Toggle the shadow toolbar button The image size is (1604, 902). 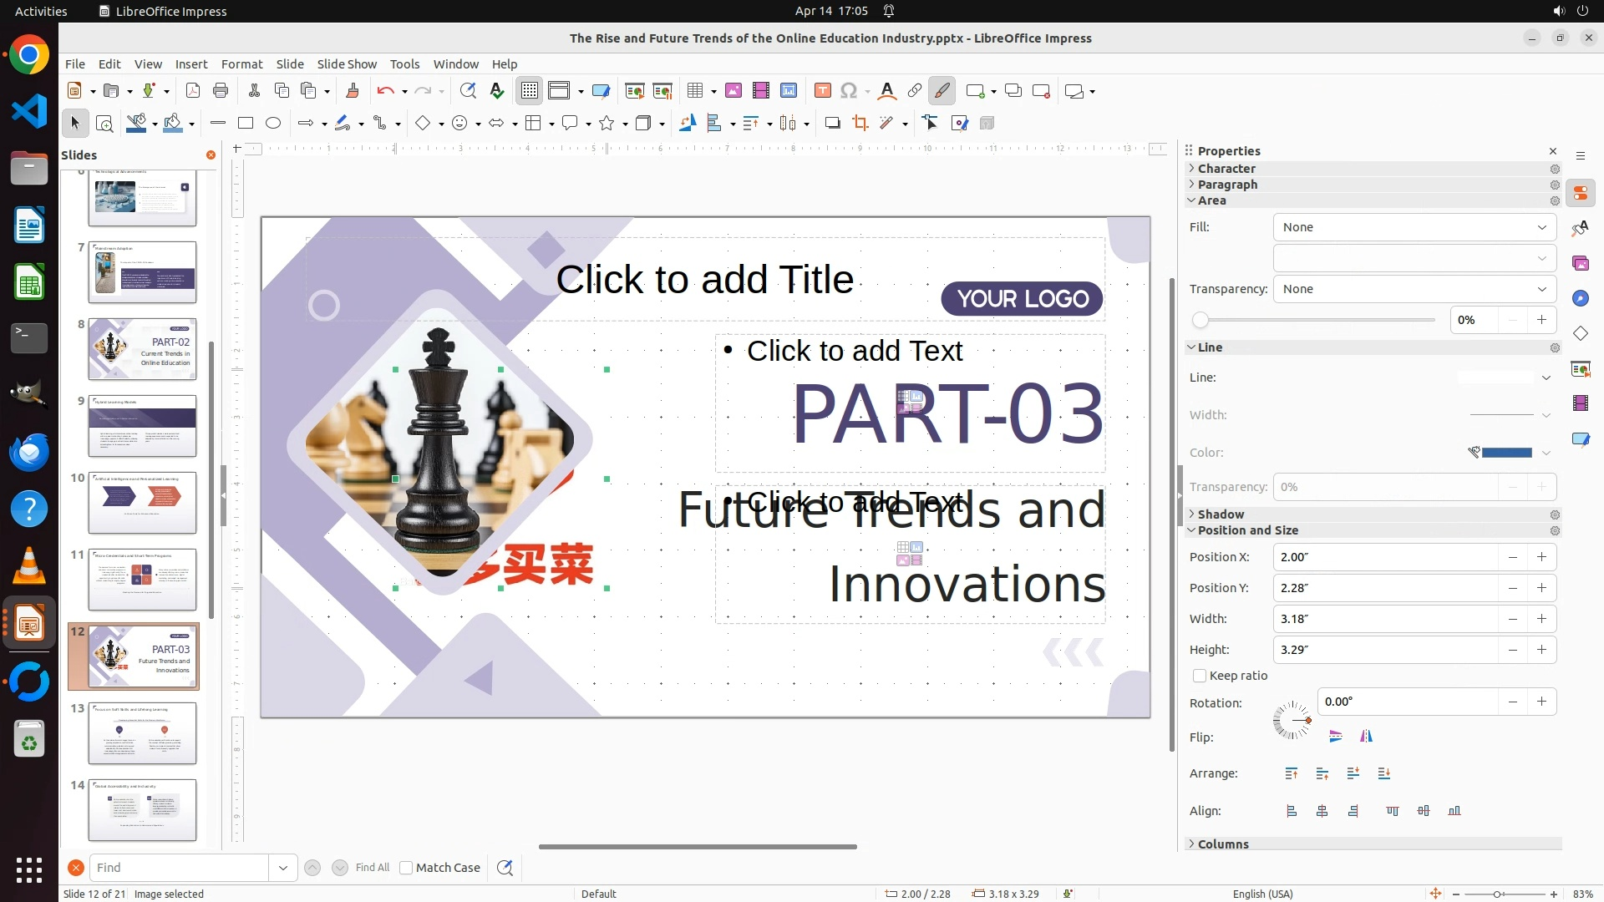pos(832,124)
